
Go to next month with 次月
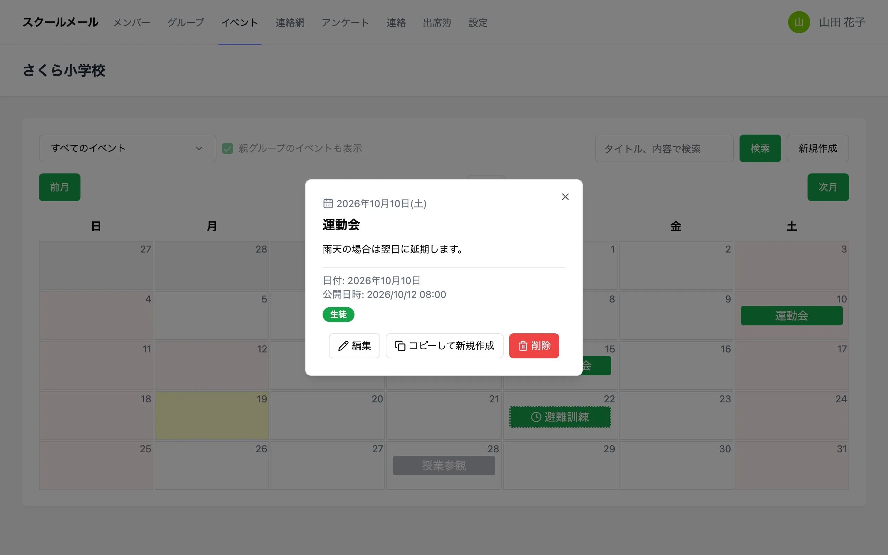point(828,187)
